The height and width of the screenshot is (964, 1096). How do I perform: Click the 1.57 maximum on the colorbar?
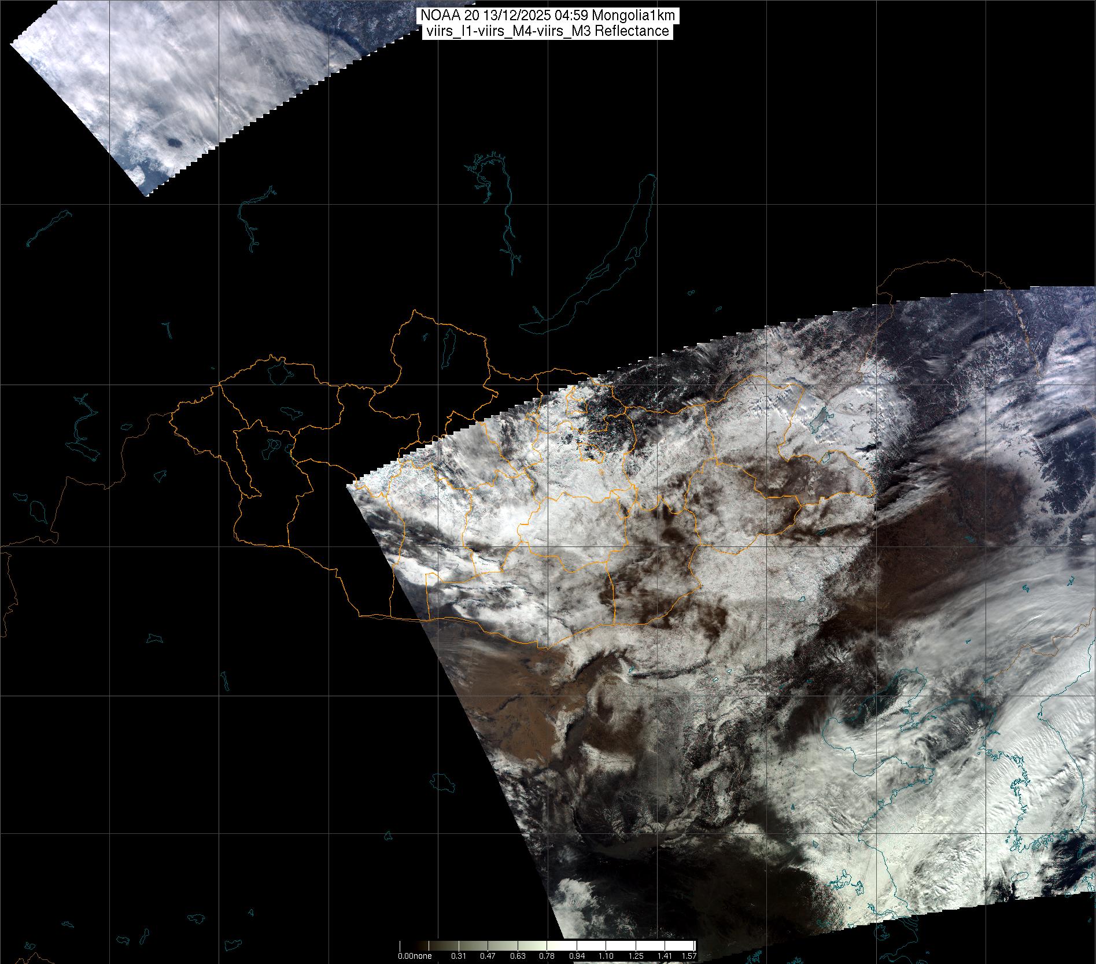click(x=688, y=956)
